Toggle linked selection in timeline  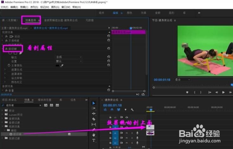119,110
